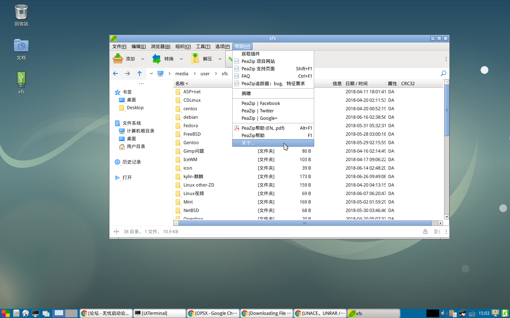Click the taskbar logout running-man icon

505,313
